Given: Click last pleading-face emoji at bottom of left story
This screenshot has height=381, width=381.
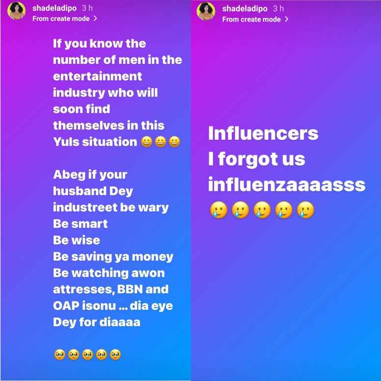Looking at the screenshot, I should pos(115,355).
